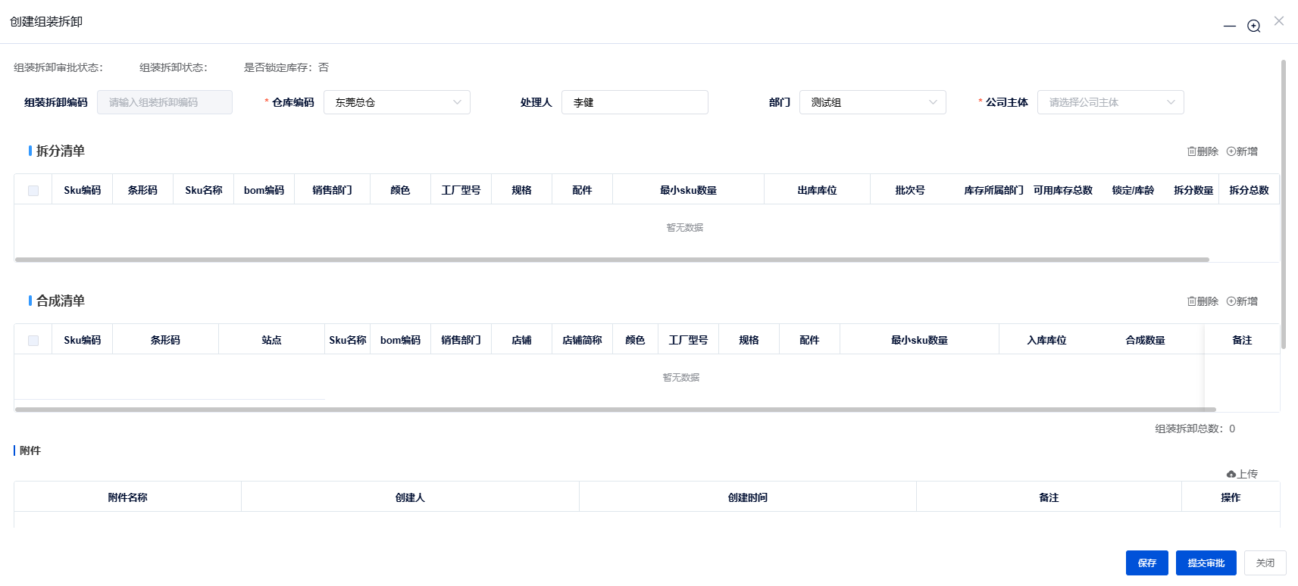Click 站点 column header in 合成清单
The width and height of the screenshot is (1298, 586).
pyautogui.click(x=271, y=340)
